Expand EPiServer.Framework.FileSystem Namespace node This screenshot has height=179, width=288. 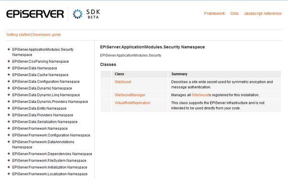tap(9, 160)
